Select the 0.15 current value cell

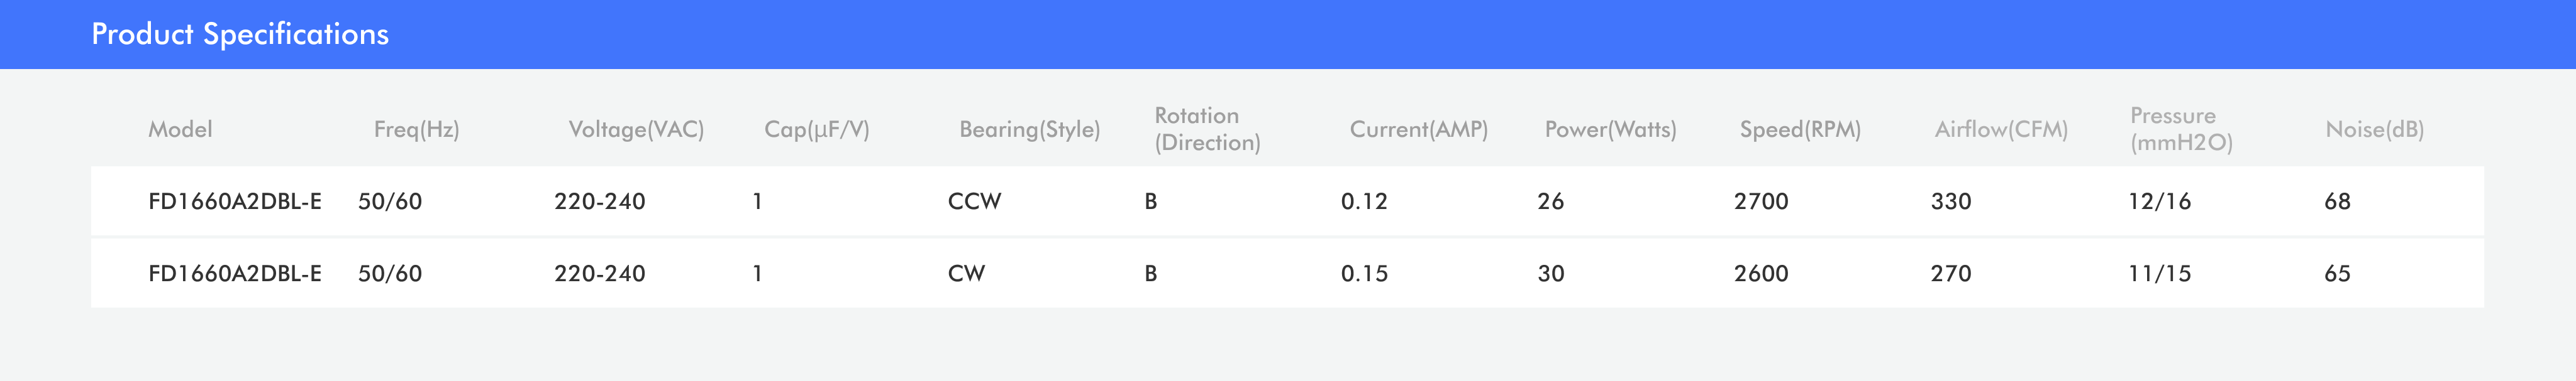coord(1364,273)
